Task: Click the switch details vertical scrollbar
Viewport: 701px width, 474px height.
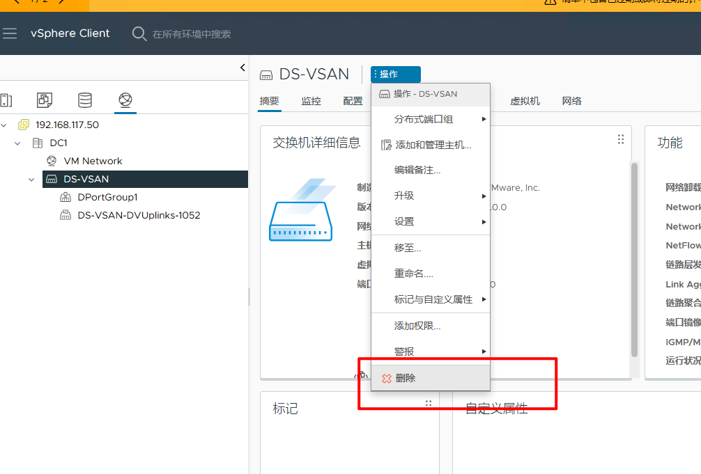Action: coord(634,258)
